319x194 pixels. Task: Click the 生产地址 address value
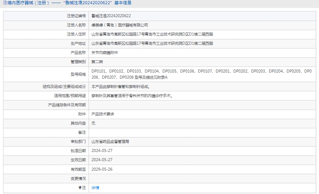(x=152, y=44)
